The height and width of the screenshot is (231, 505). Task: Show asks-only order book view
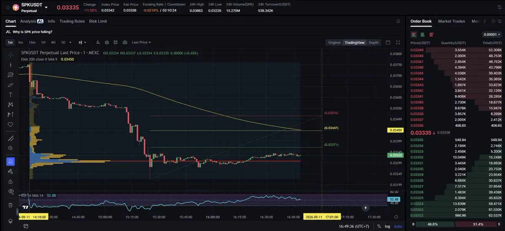[x=431, y=34]
